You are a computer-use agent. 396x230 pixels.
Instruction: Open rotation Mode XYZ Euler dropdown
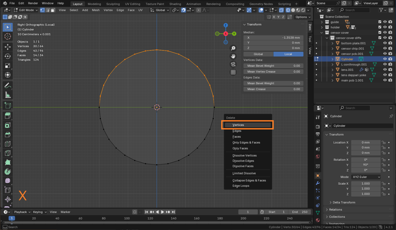click(366, 177)
